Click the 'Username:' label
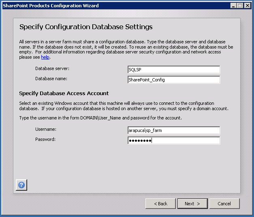Image resolution: width=254 pixels, height=217 pixels. [45, 129]
